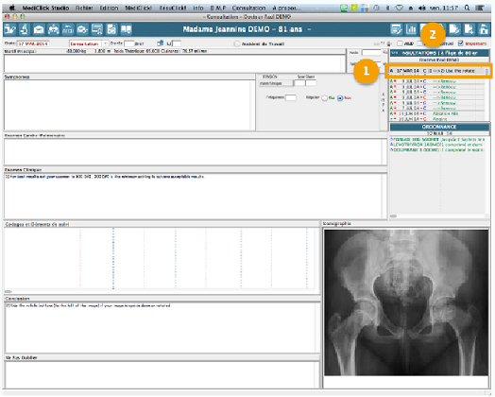Click the pelvis X-ray image

pyautogui.click(x=406, y=302)
